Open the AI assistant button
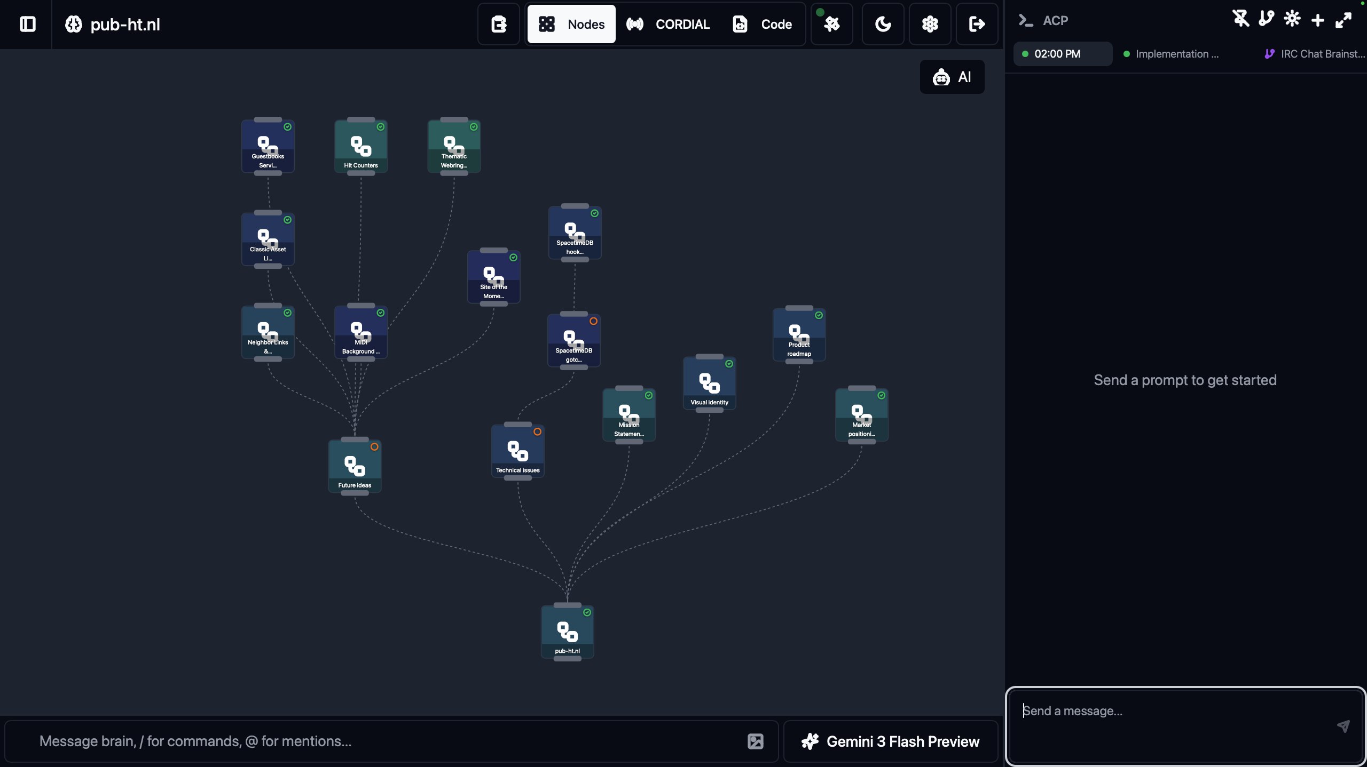Viewport: 1367px width, 767px height. [952, 77]
